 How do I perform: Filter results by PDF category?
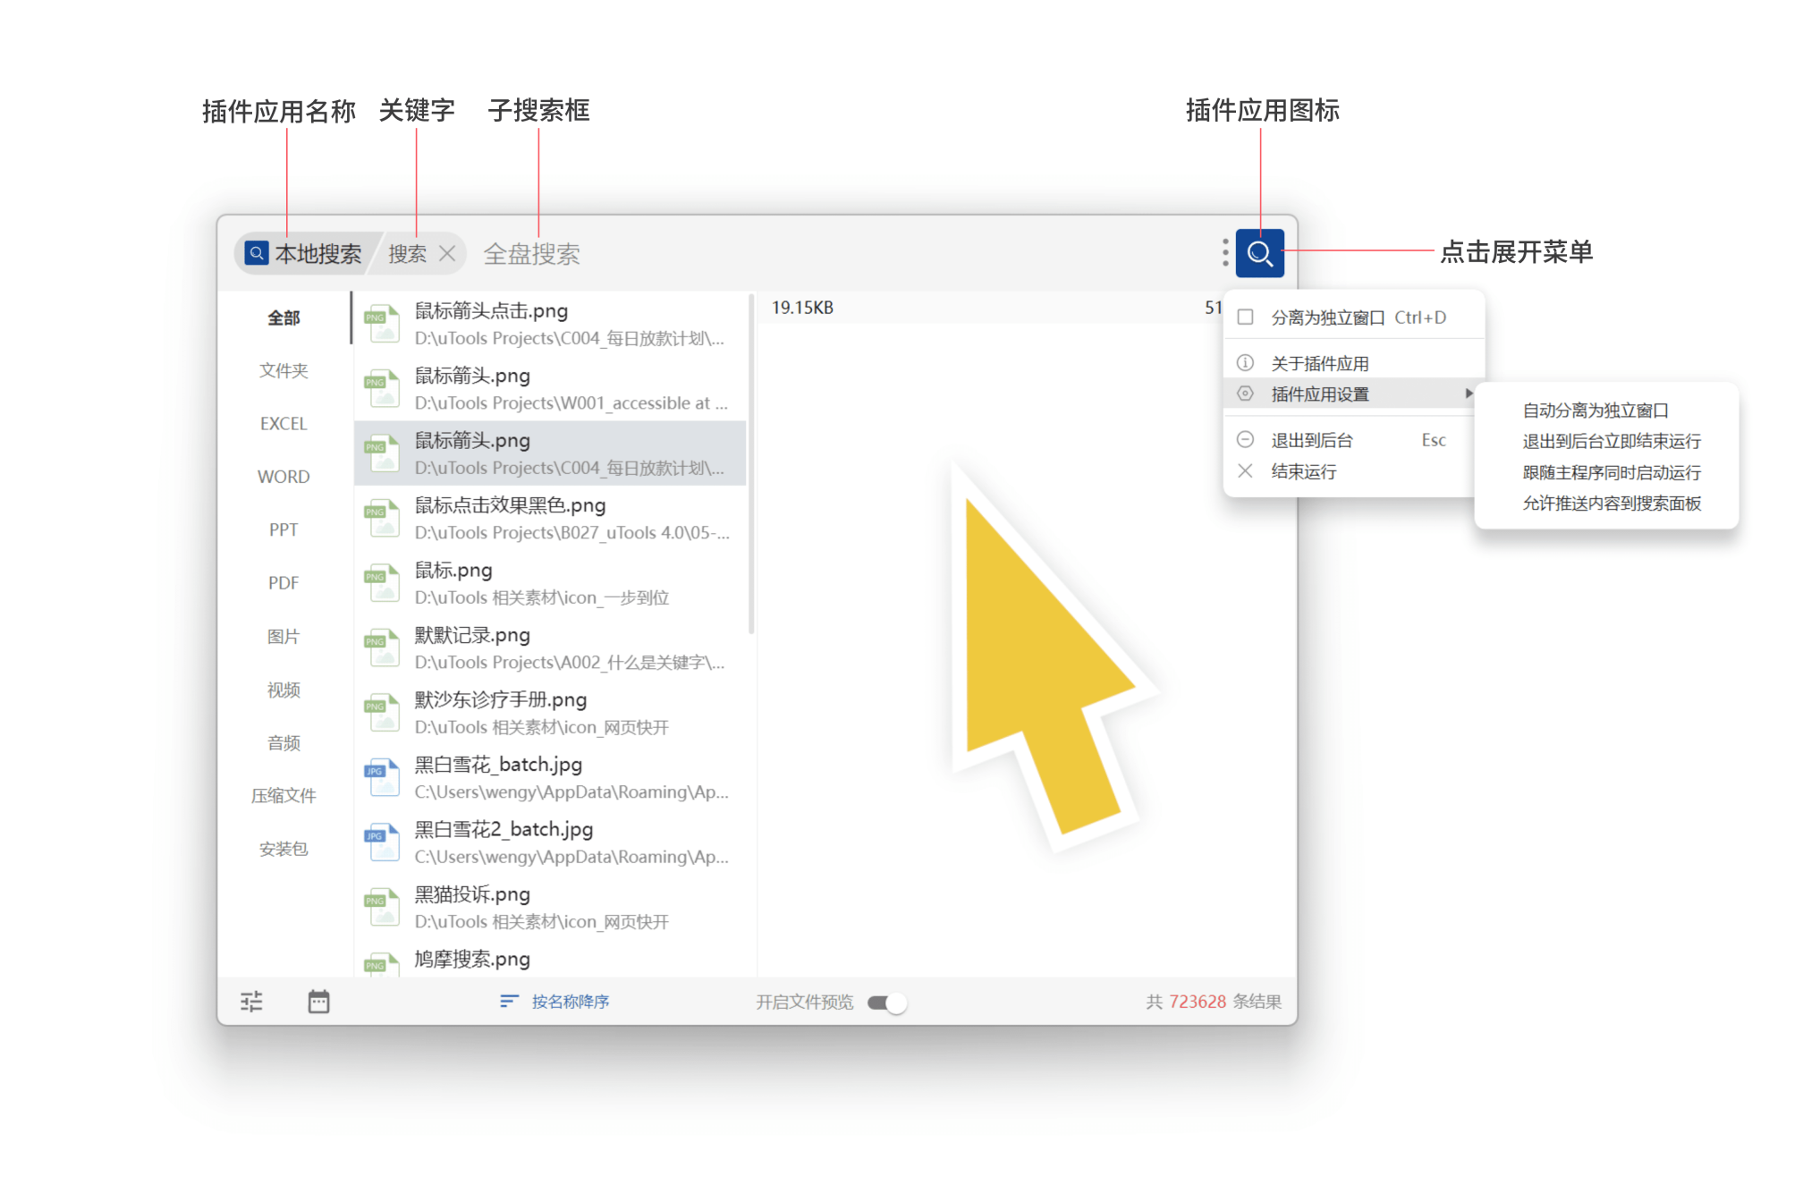[284, 583]
